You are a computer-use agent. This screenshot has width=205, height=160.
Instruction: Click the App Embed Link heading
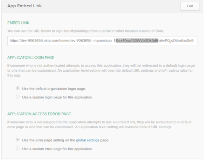point(25,6)
